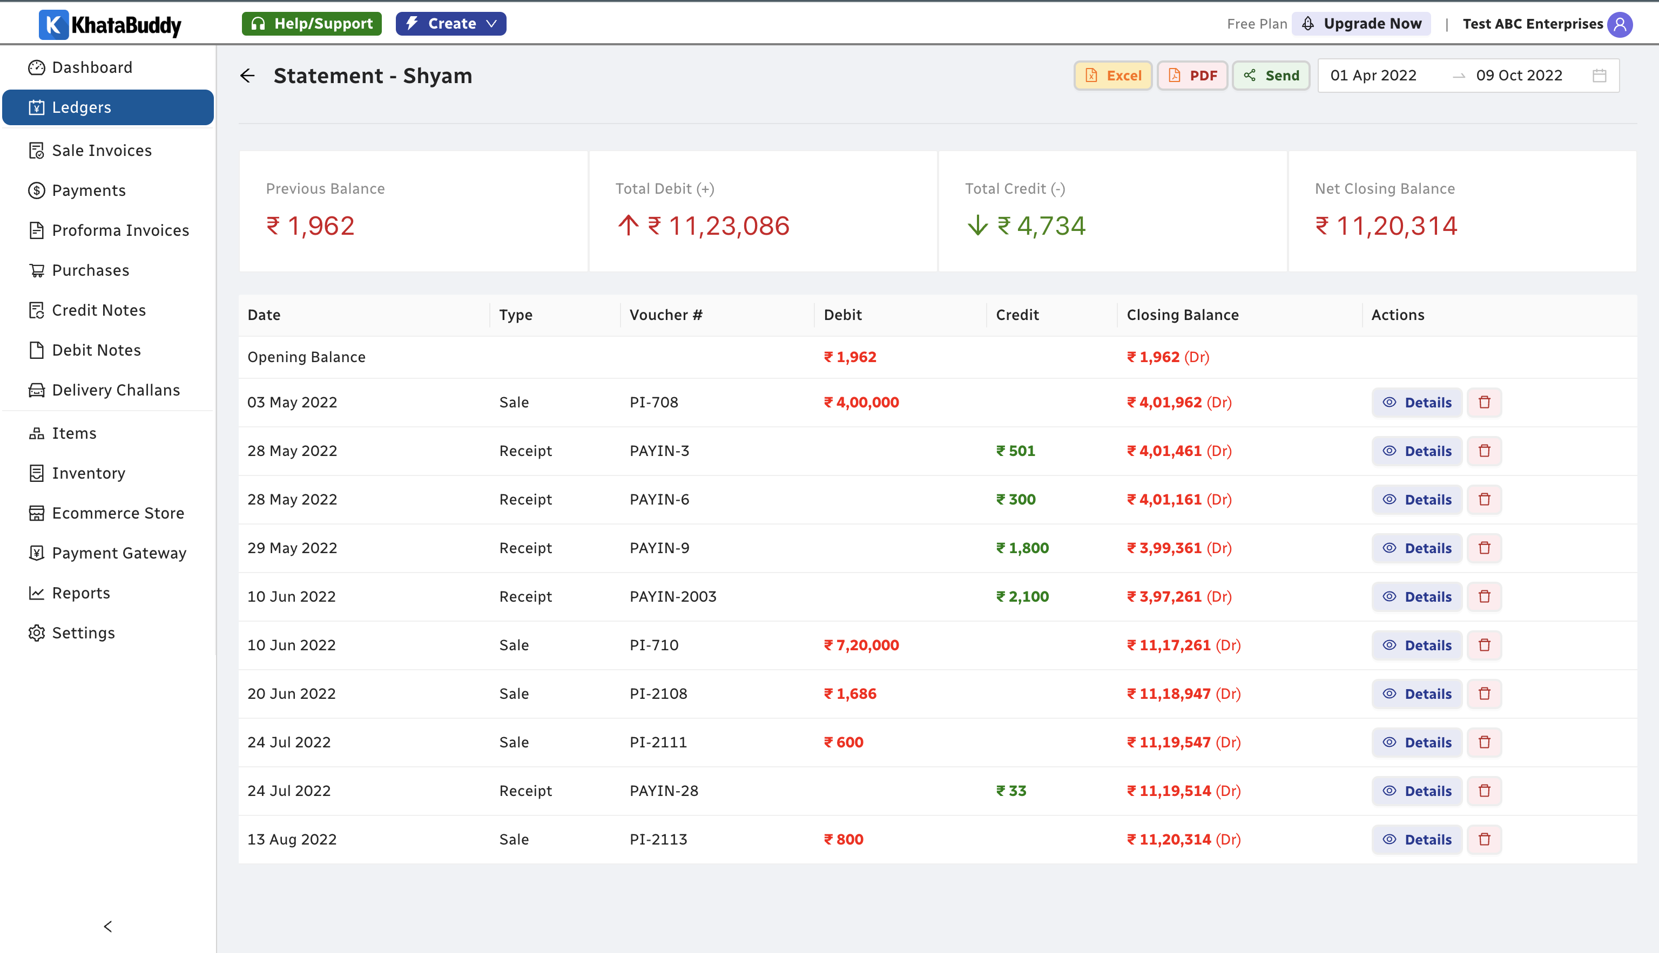
Task: Delete the PI-2113 sale entry
Action: pos(1484,839)
